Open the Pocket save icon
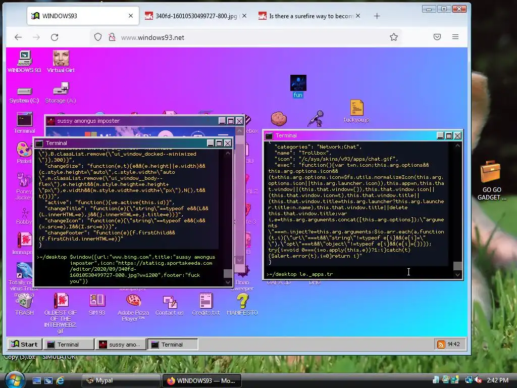 [437, 37]
